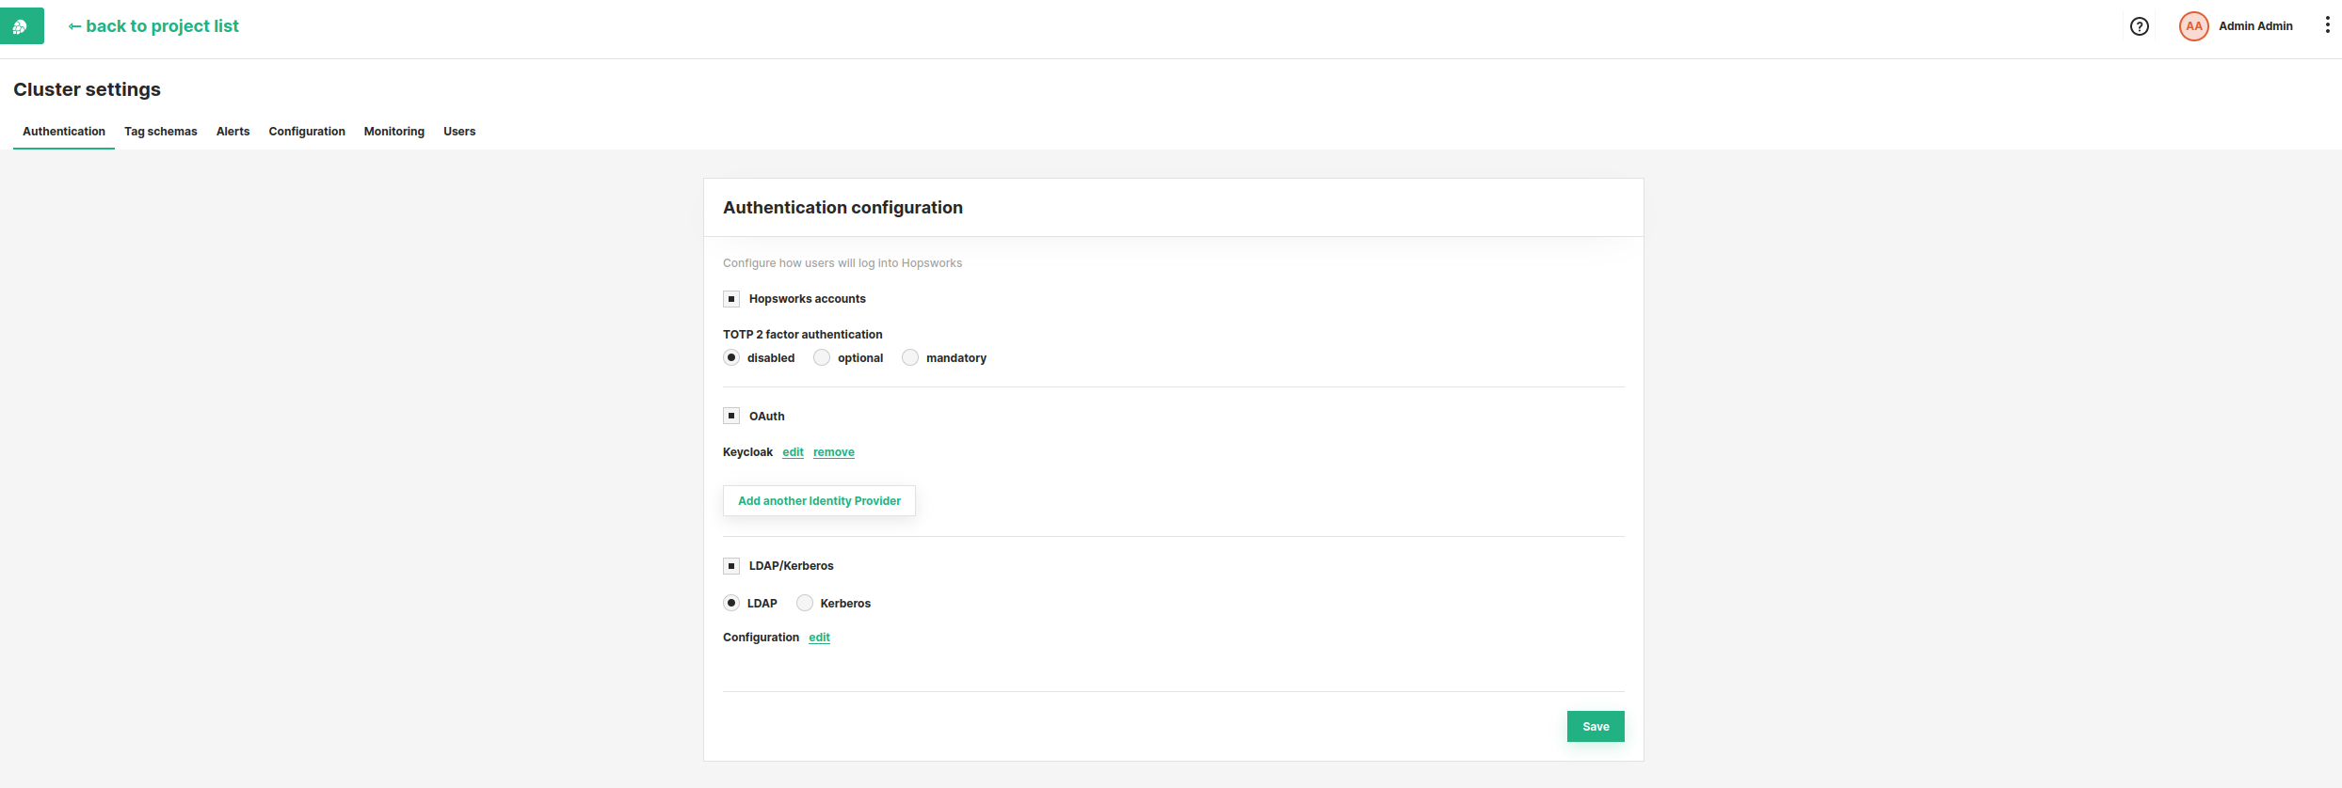The height and width of the screenshot is (788, 2342).
Task: Click the TOTP 2 factor authentication label
Action: [803, 335]
